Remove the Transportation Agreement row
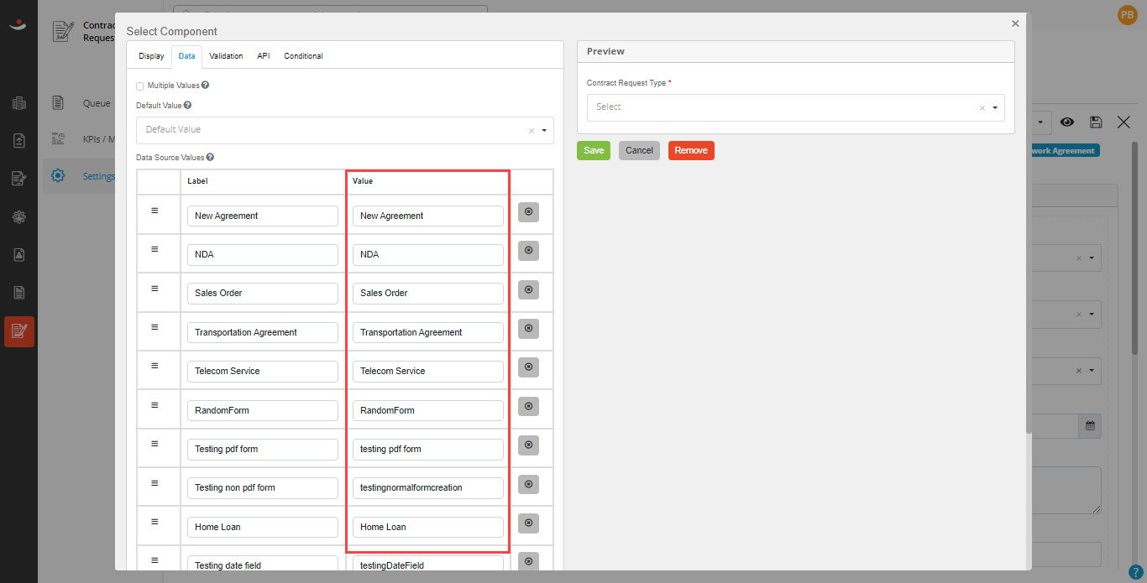Viewport: 1147px width, 583px height. coord(528,329)
